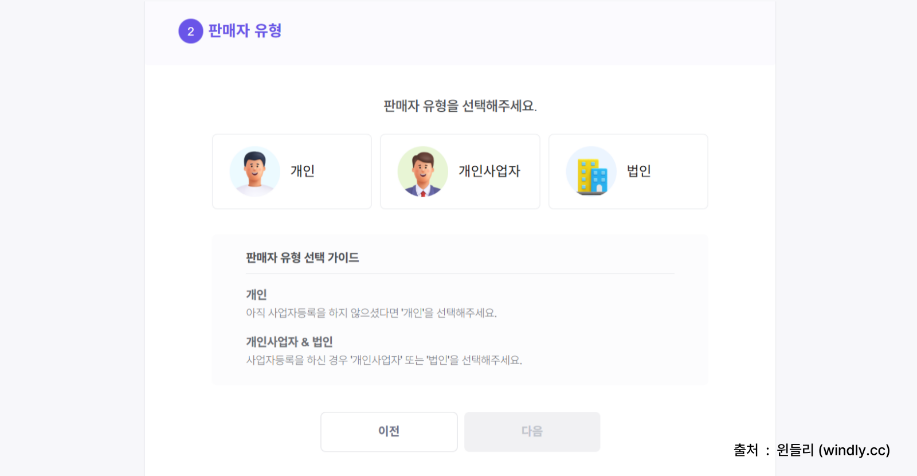917x476 pixels.
Task: Click the suited man illustration on middle card
Action: coord(422,171)
